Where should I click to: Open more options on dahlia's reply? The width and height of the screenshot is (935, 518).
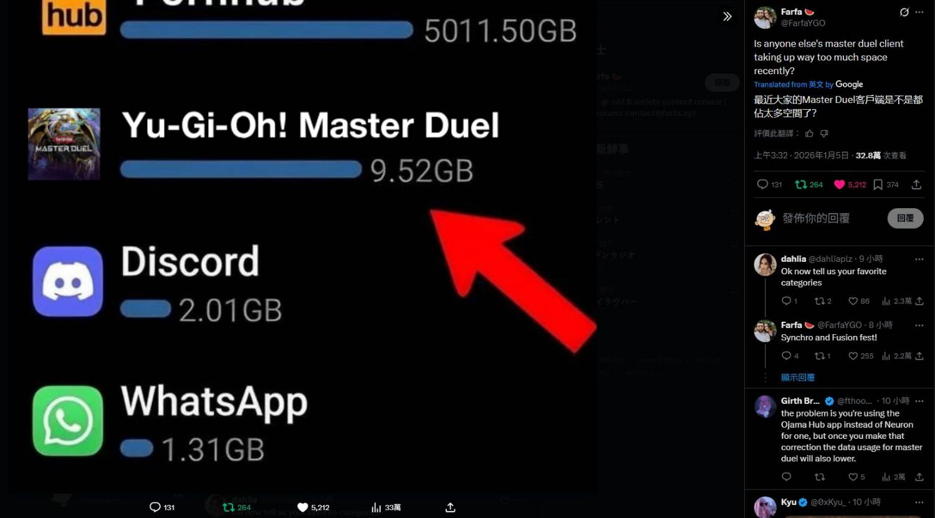919,259
